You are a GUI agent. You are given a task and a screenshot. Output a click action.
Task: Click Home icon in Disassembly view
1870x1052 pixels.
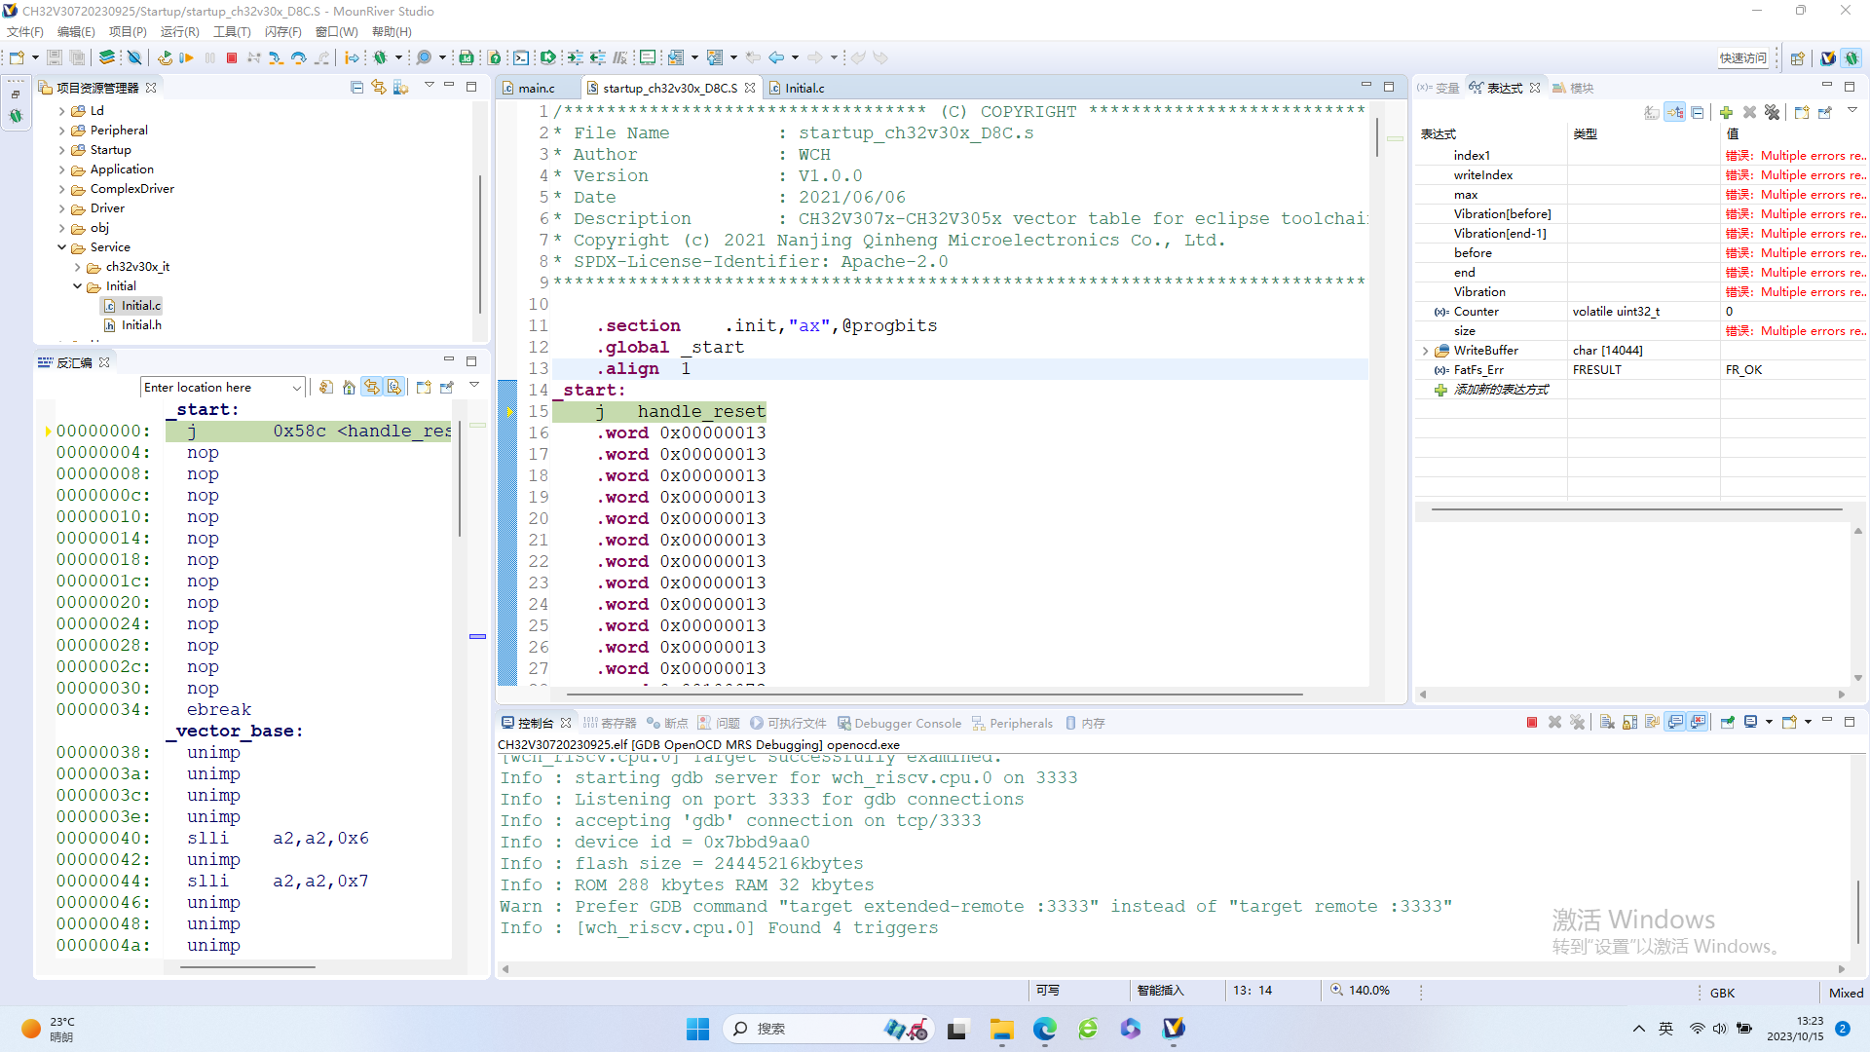coord(349,387)
